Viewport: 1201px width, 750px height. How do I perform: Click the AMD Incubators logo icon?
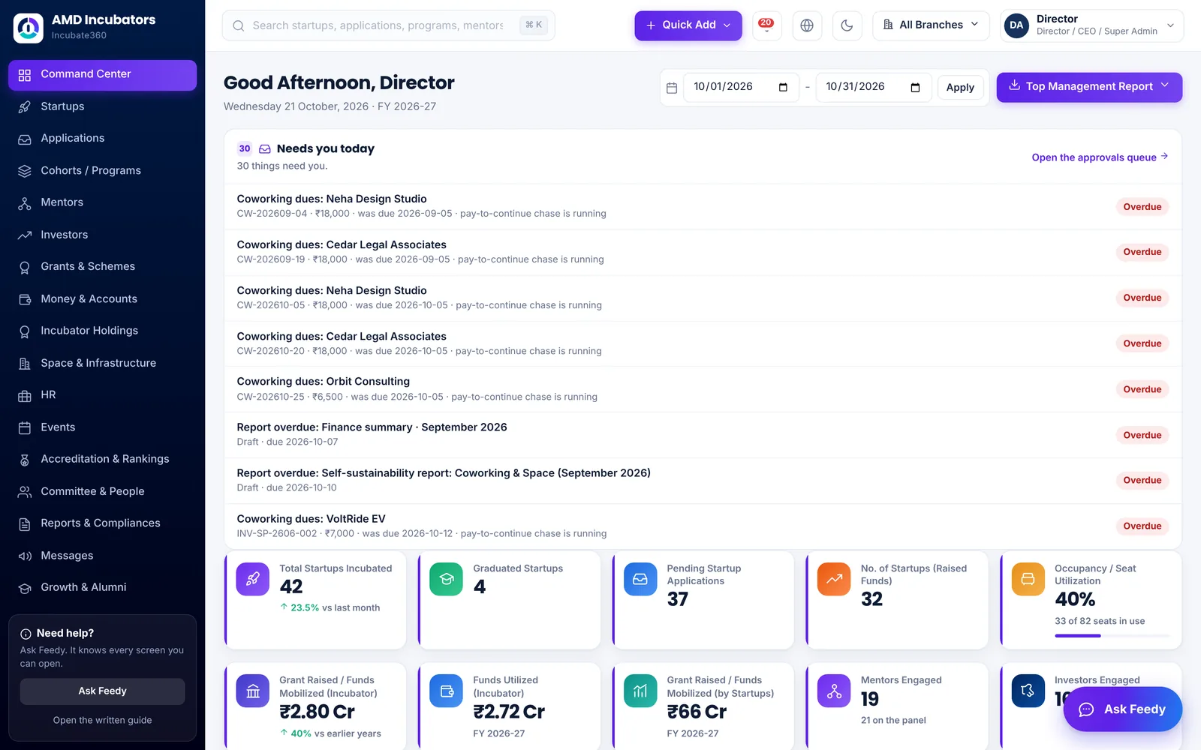[29, 28]
